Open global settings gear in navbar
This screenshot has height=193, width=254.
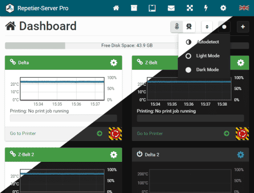click(223, 8)
